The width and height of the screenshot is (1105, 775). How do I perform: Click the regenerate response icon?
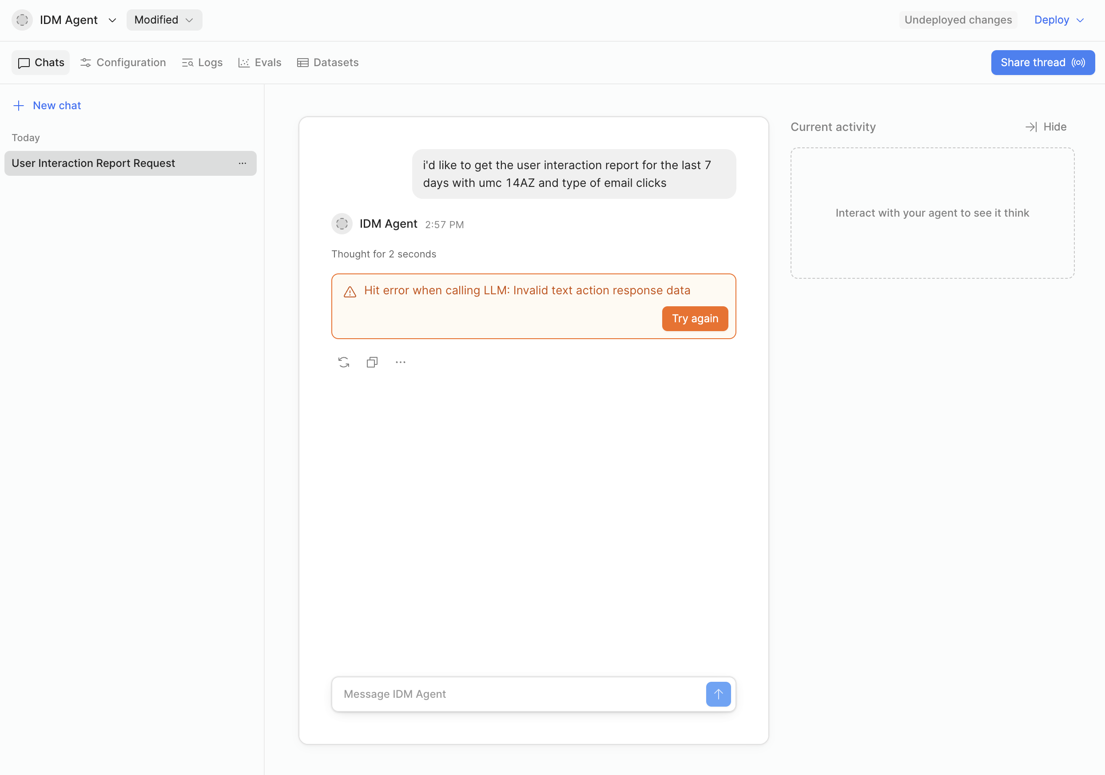[344, 362]
